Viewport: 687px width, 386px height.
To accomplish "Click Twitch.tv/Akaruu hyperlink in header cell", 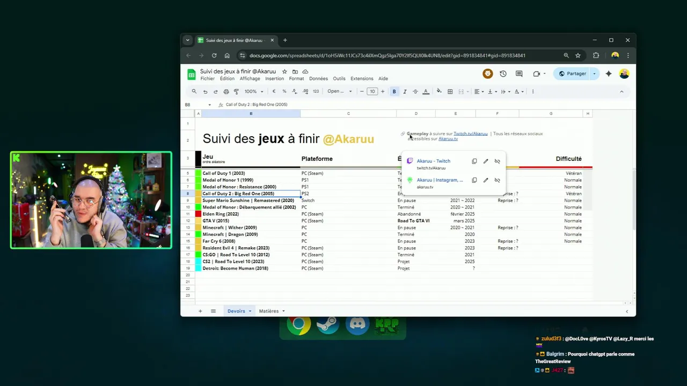I will click(470, 133).
